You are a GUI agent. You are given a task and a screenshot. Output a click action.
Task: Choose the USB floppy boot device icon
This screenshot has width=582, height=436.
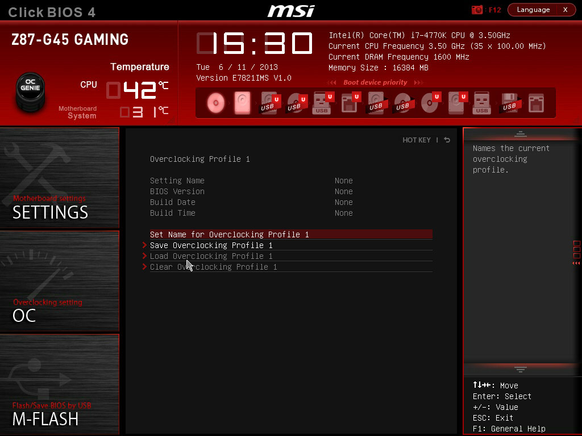coord(510,103)
